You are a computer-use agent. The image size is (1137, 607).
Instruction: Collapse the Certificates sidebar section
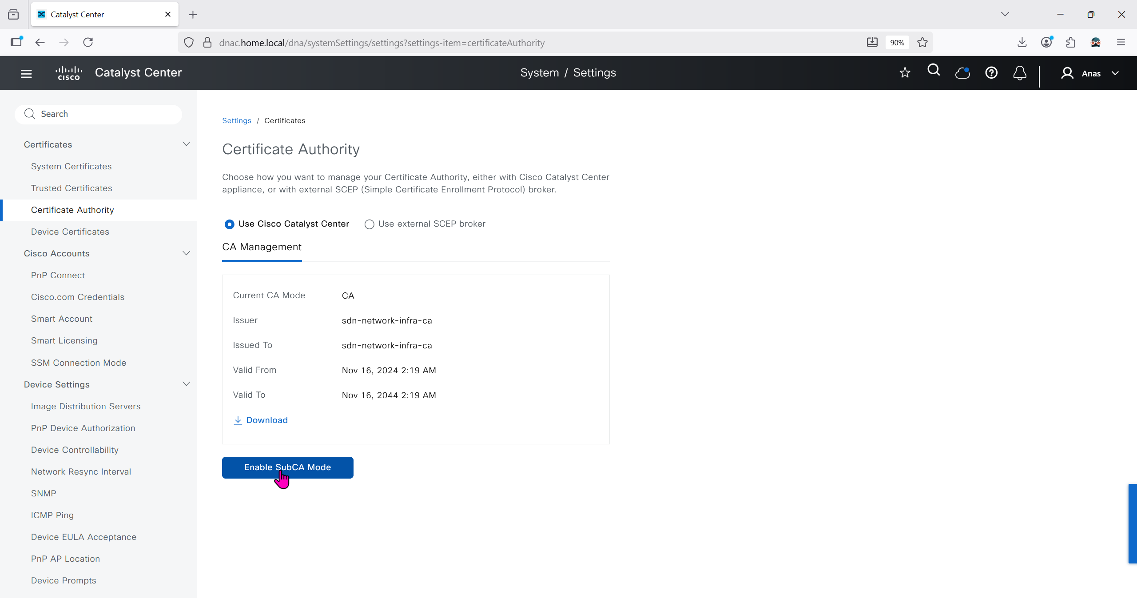pos(186,144)
